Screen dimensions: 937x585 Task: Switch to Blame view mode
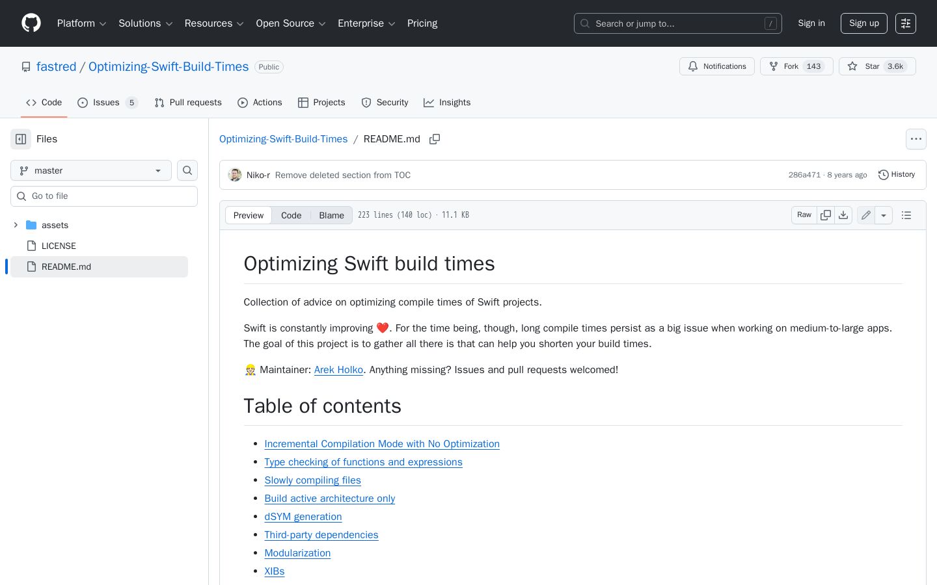331,215
